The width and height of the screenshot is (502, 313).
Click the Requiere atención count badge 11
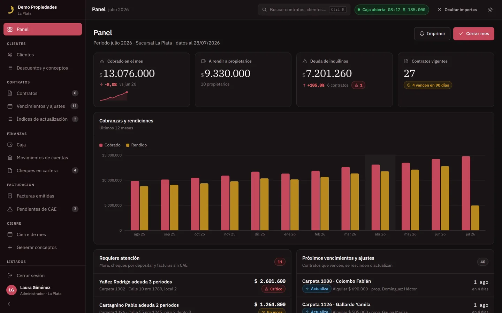[x=280, y=262]
